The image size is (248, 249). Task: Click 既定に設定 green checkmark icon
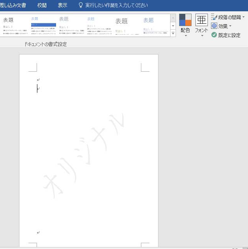pyautogui.click(x=214, y=35)
